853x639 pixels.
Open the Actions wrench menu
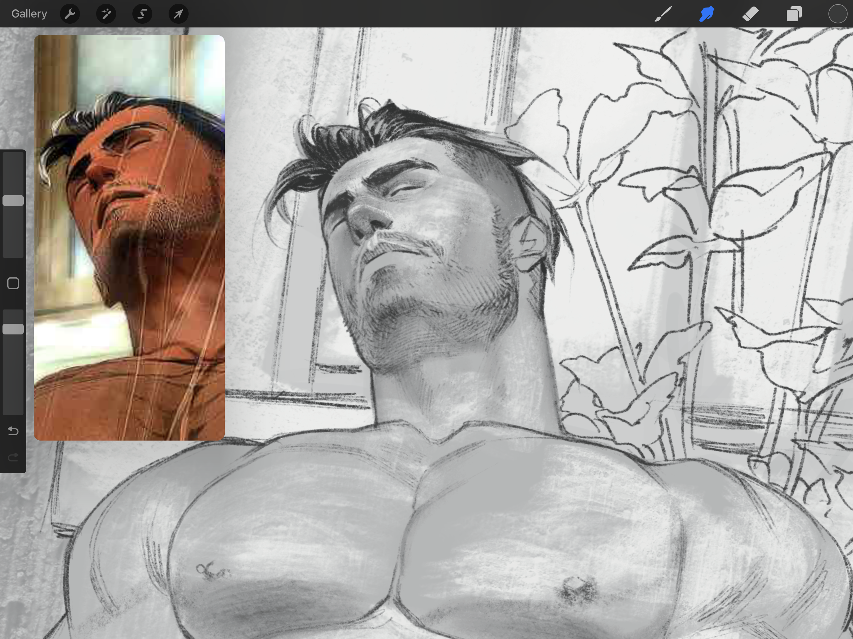(x=70, y=14)
